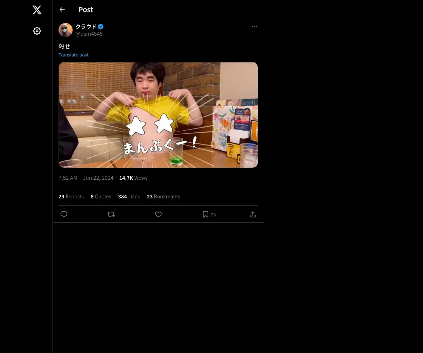Click the blue verified badge
The image size is (423, 353).
[x=101, y=26]
